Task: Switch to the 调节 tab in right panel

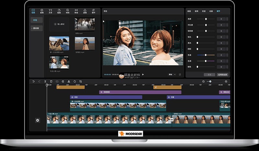Action: pos(218,11)
